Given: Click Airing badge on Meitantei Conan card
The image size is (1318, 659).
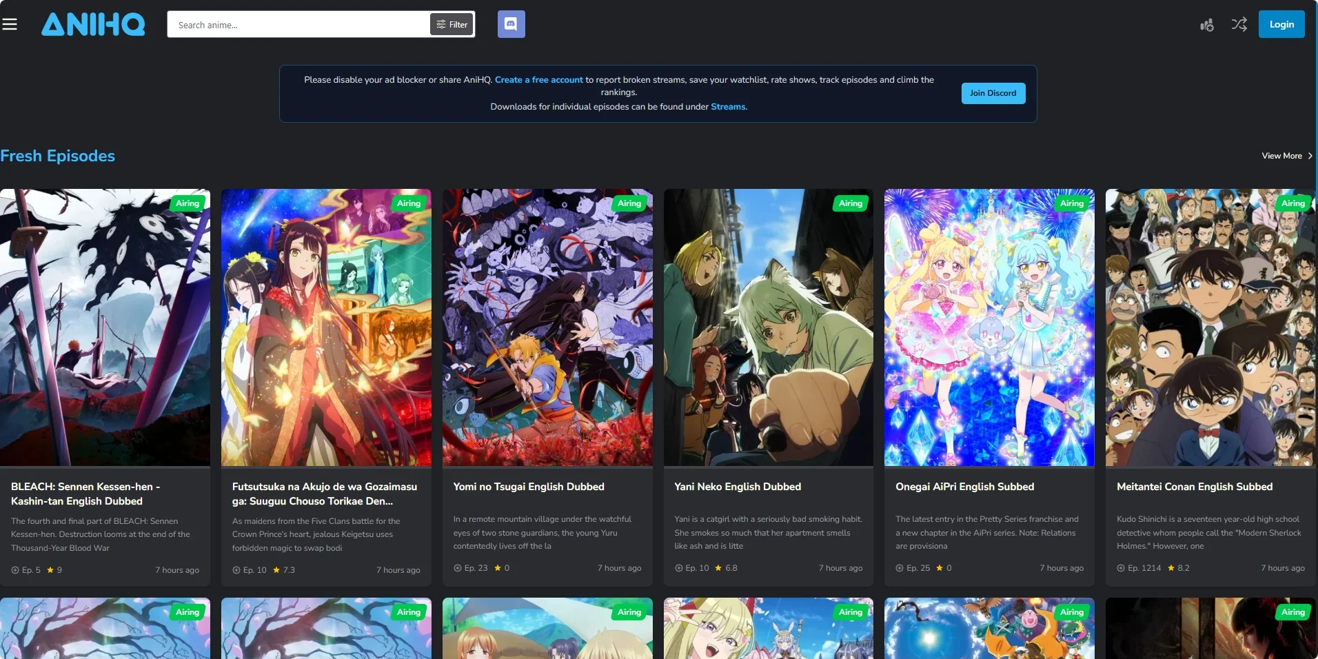Looking at the screenshot, I should click(x=1293, y=203).
